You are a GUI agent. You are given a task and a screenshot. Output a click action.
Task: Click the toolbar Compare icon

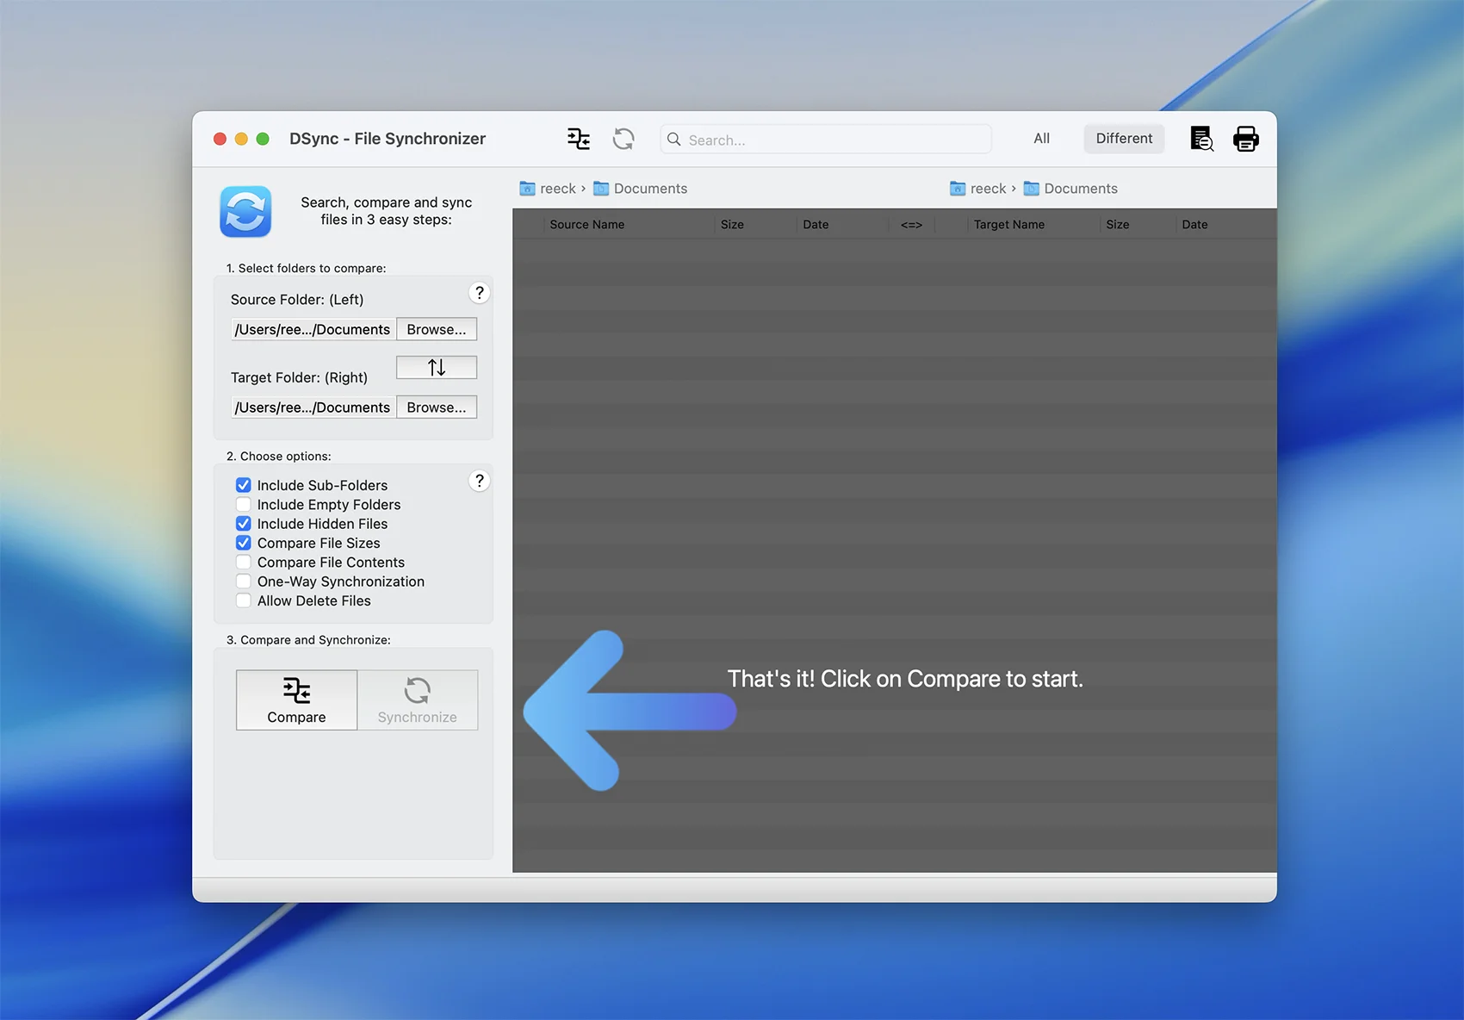(579, 139)
